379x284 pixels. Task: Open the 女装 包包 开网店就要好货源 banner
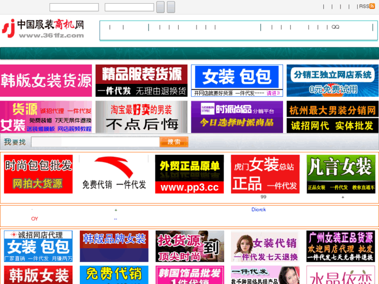coord(237,80)
